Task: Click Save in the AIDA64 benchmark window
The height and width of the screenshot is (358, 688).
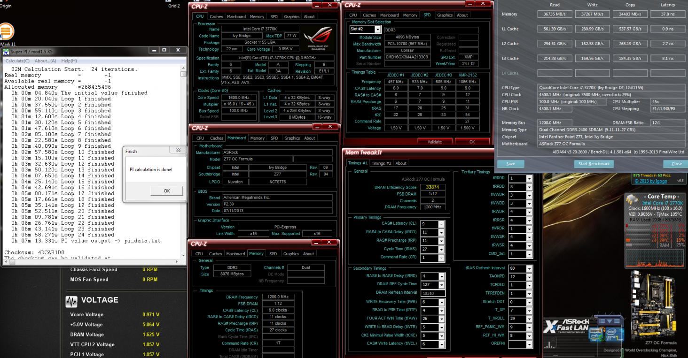Action: pyautogui.click(x=511, y=164)
